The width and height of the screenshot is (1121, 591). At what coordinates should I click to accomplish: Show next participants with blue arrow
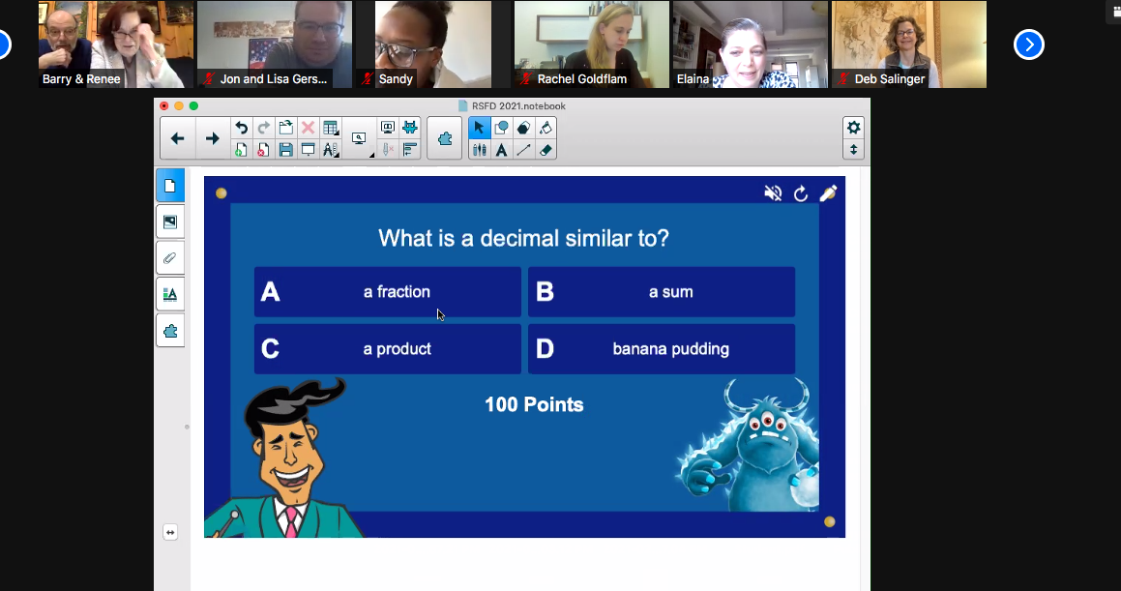point(1029,44)
